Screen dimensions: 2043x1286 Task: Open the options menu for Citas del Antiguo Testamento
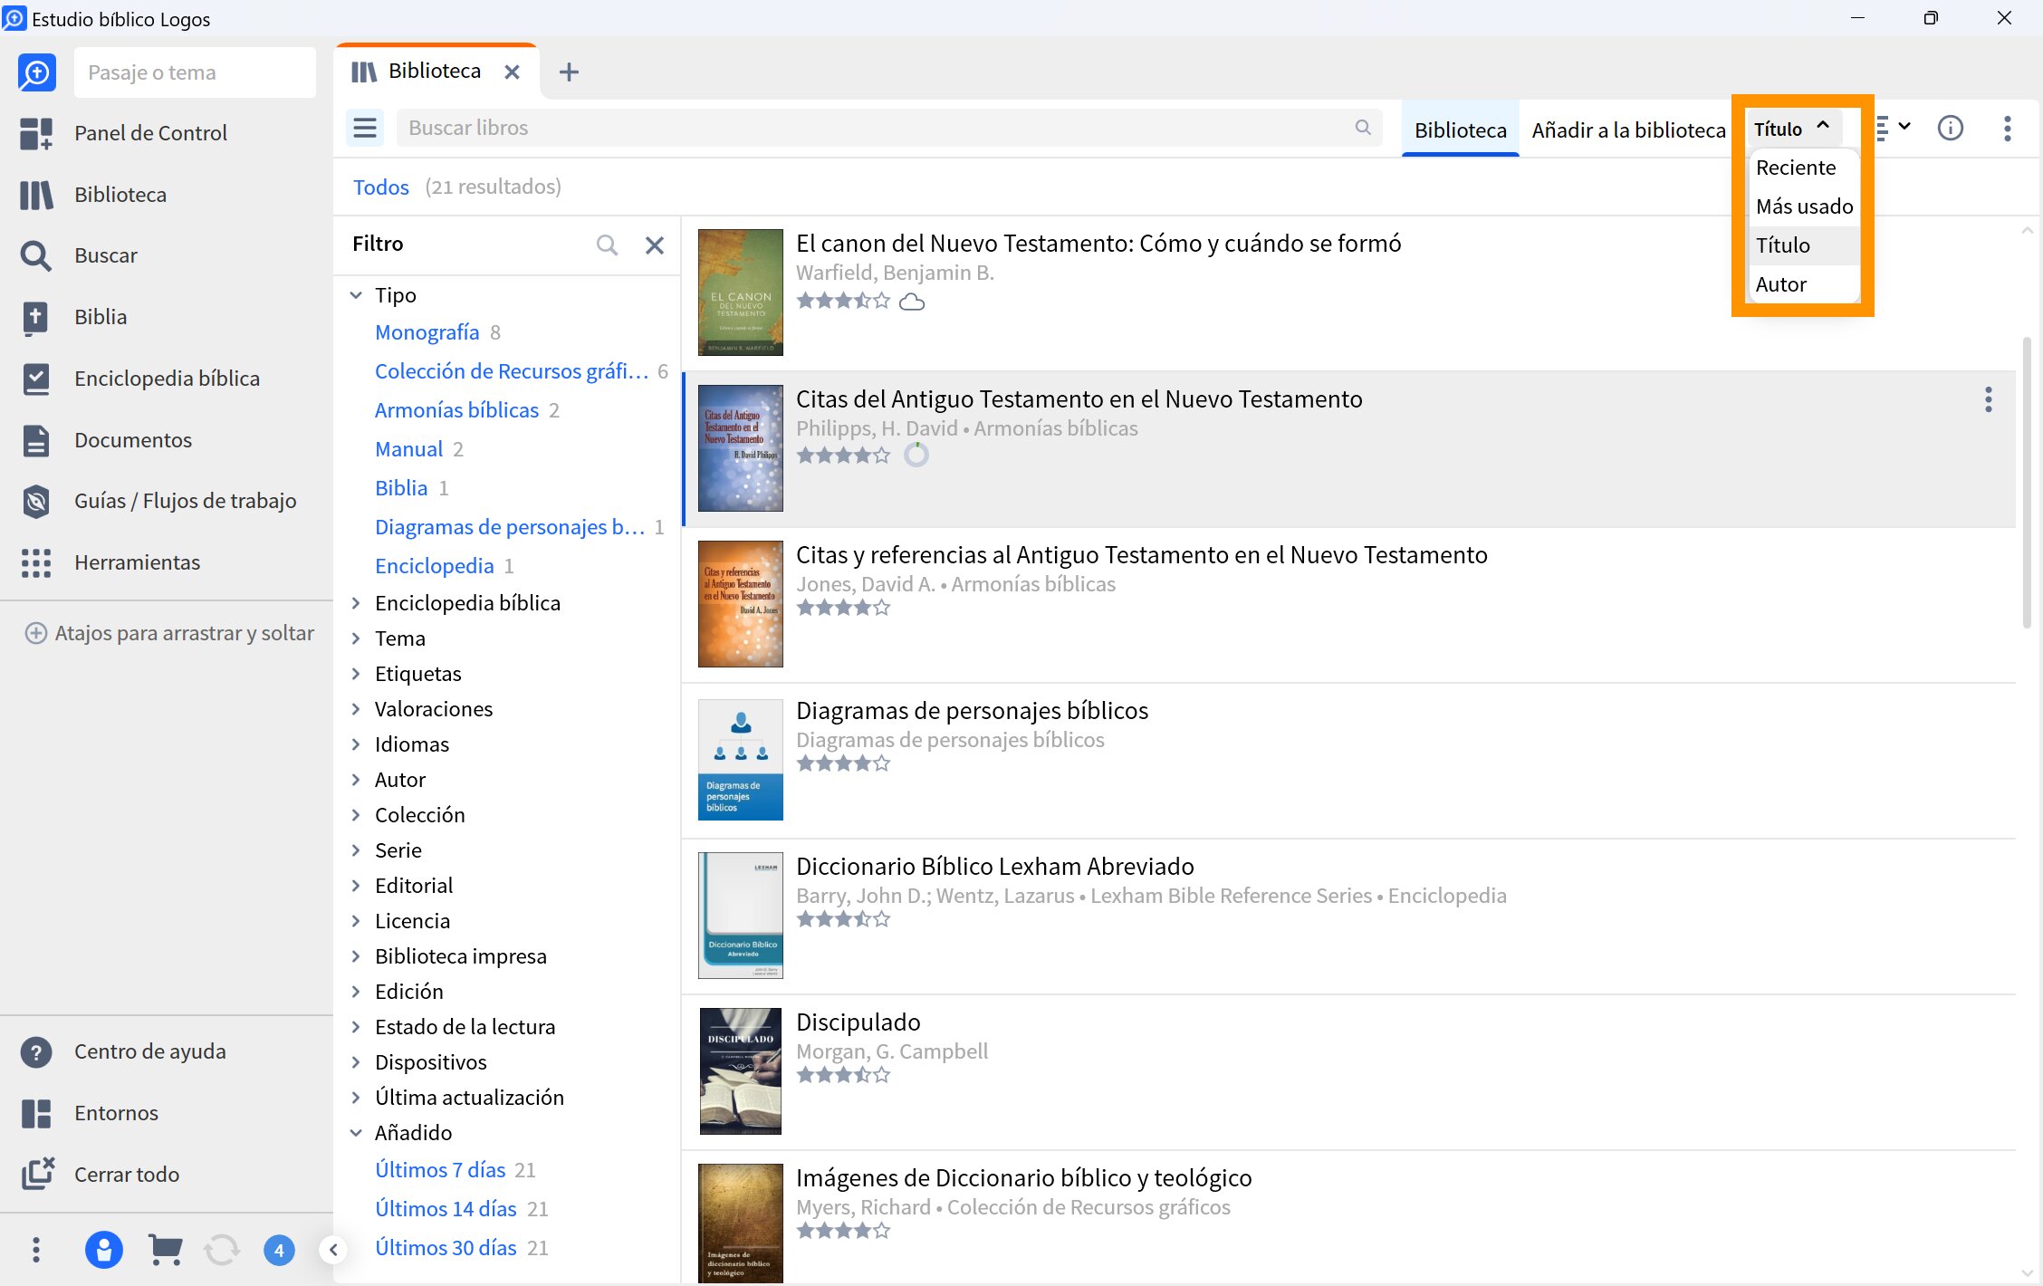(1989, 399)
